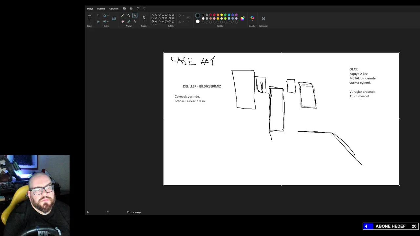The height and width of the screenshot is (236, 420).
Task: Click the '15 sn mevcut' text
Action: click(x=359, y=96)
